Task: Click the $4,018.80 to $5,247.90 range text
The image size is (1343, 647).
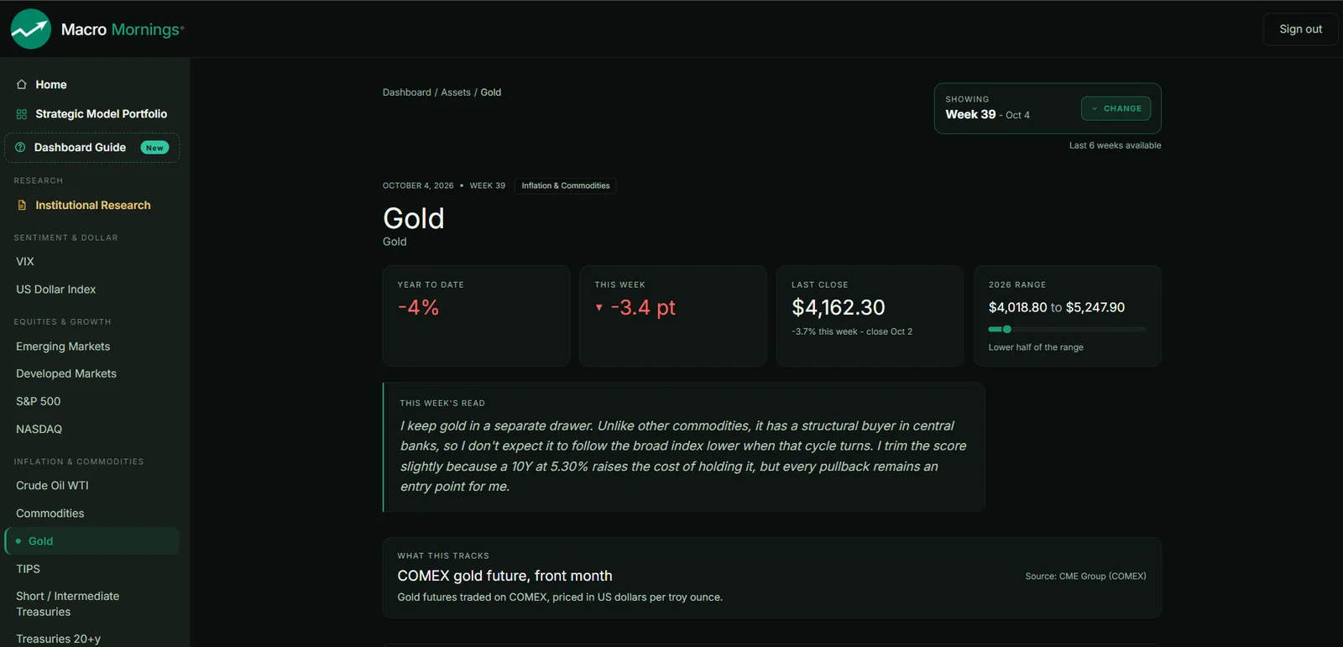Action: (x=1057, y=308)
